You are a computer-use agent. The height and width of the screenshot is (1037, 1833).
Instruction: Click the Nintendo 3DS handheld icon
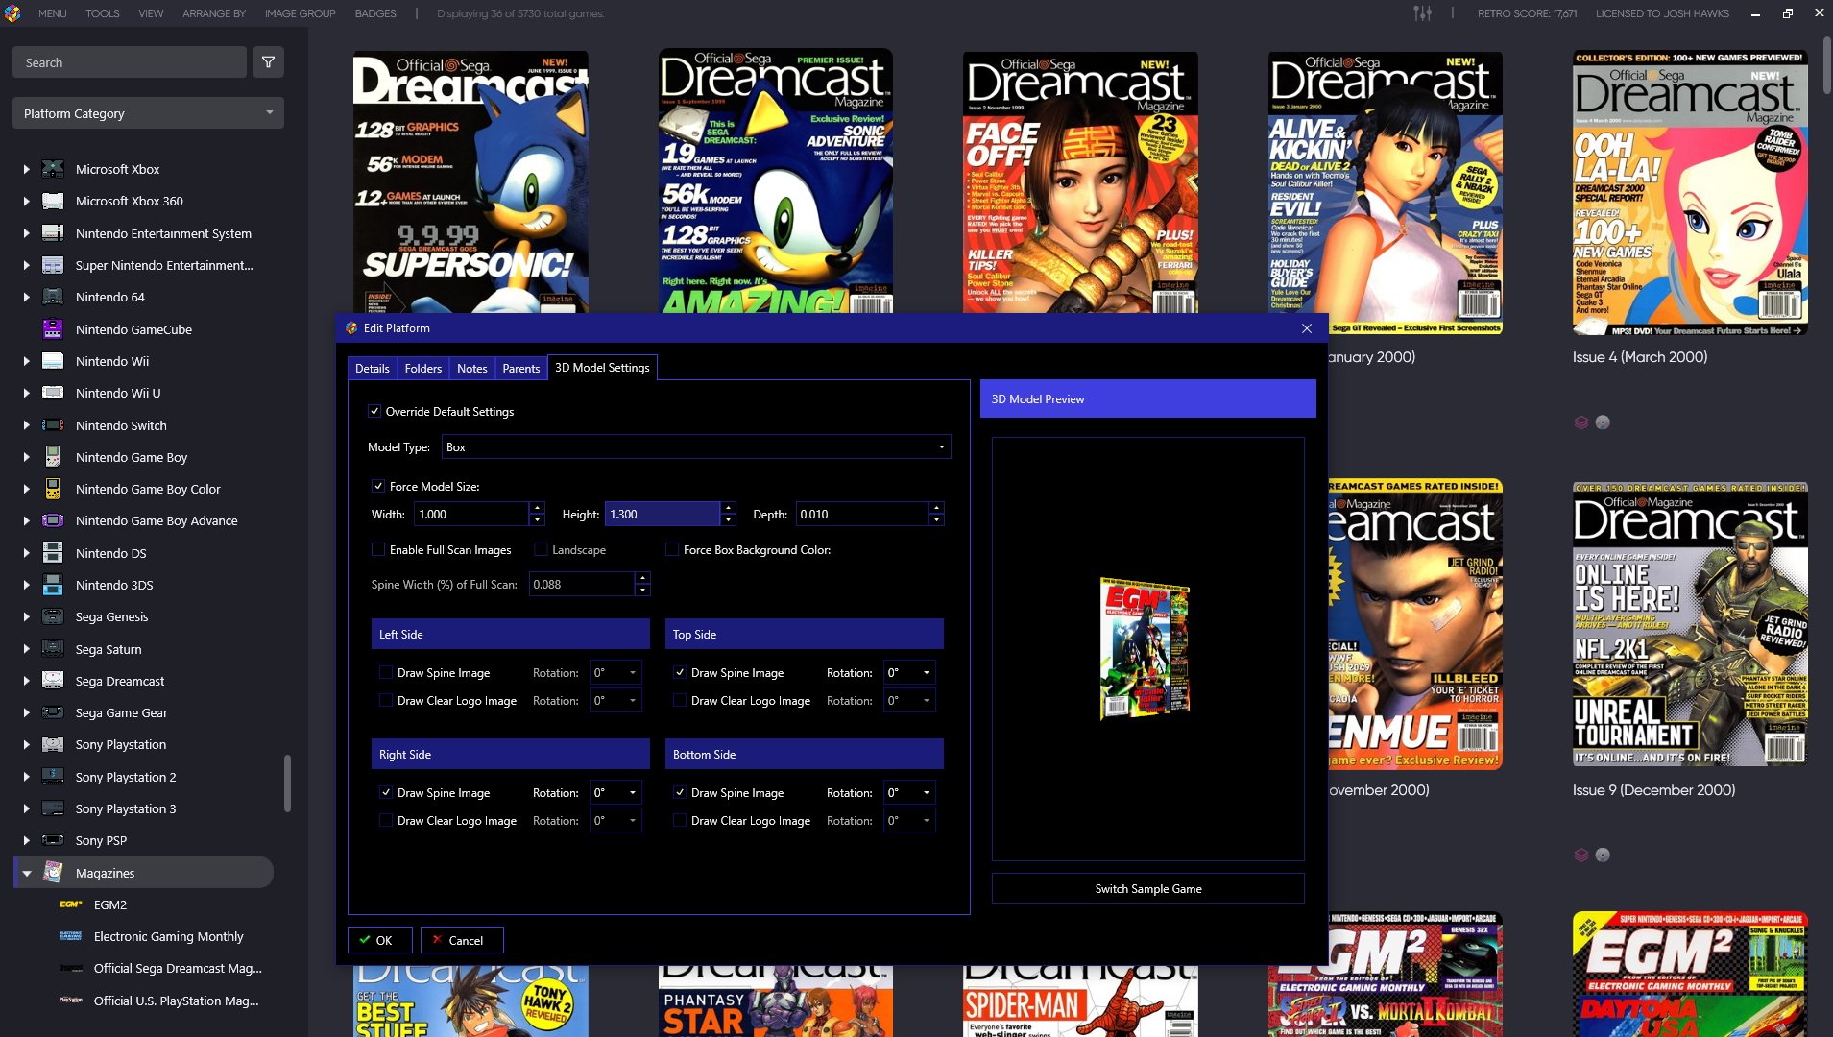(53, 585)
